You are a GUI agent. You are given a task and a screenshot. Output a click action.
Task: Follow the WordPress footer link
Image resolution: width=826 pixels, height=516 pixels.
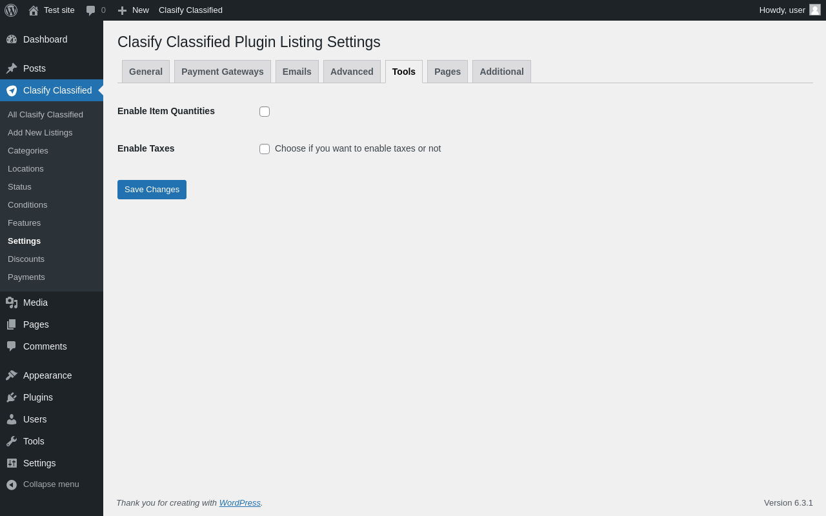(x=240, y=502)
